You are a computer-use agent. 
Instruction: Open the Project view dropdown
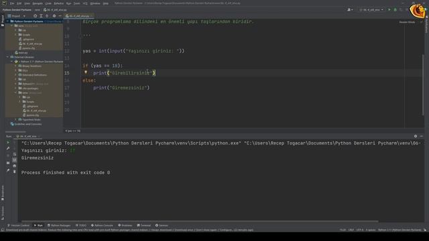17,16
